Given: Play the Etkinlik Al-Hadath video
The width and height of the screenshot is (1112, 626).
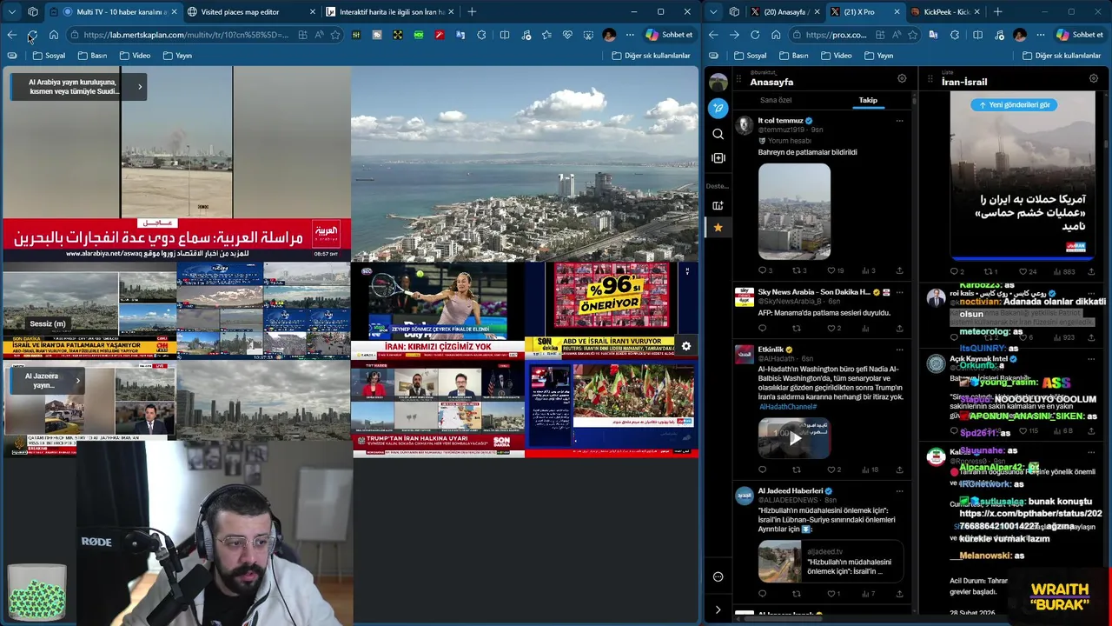Looking at the screenshot, I should (794, 438).
